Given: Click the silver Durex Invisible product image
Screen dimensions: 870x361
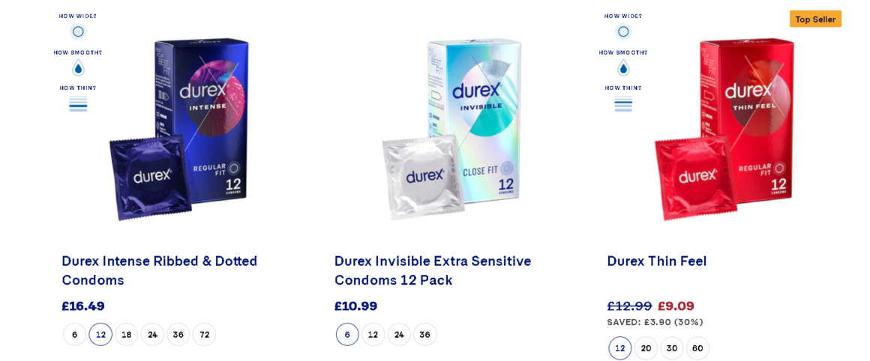Looking at the screenshot, I should point(451,129).
